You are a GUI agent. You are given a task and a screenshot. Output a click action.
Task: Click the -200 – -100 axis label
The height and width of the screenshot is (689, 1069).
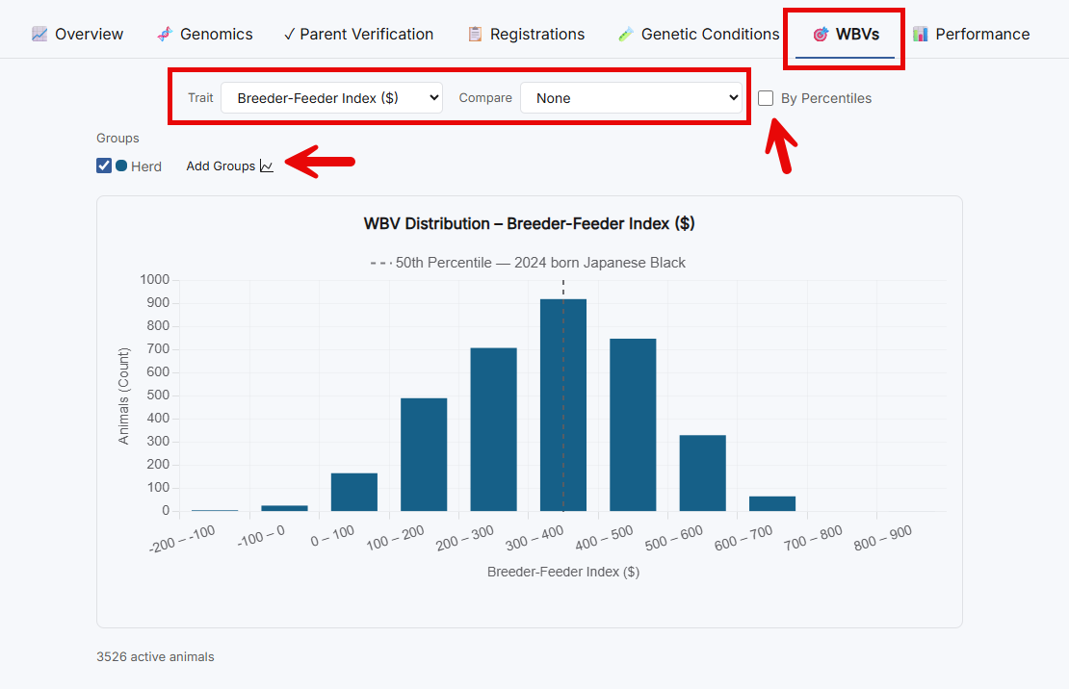pyautogui.click(x=182, y=538)
